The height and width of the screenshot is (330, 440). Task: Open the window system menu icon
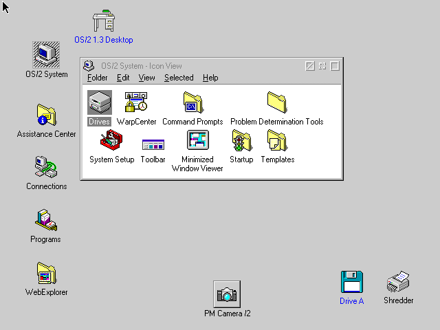coord(89,66)
